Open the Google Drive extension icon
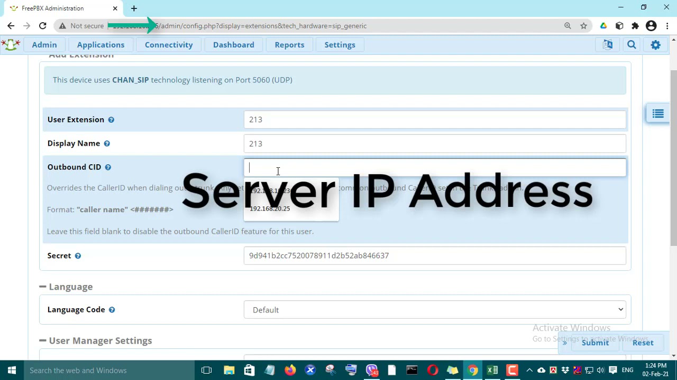677x380 pixels. [x=603, y=26]
